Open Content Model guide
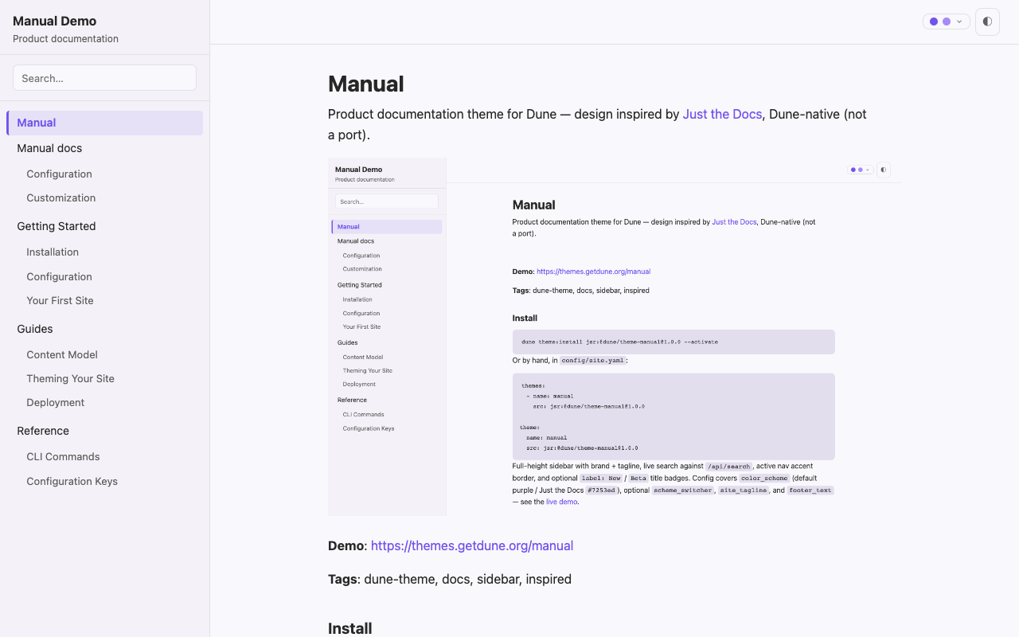The height and width of the screenshot is (637, 1019). (62, 354)
